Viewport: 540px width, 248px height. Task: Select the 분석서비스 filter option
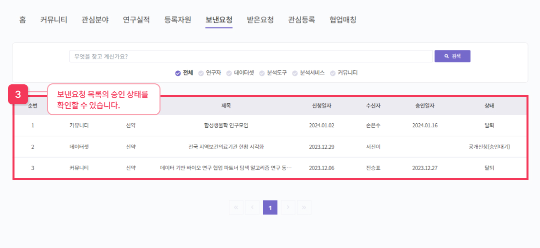308,73
